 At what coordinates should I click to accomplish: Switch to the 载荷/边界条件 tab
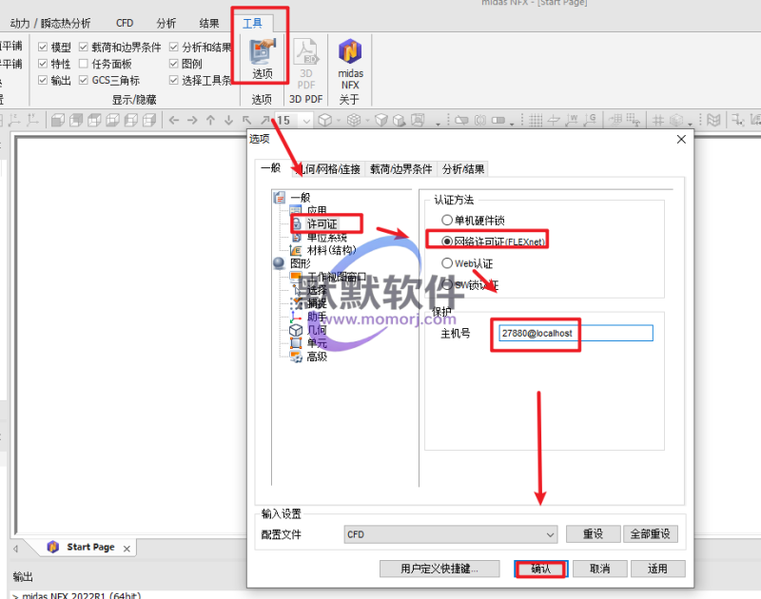[x=401, y=169]
